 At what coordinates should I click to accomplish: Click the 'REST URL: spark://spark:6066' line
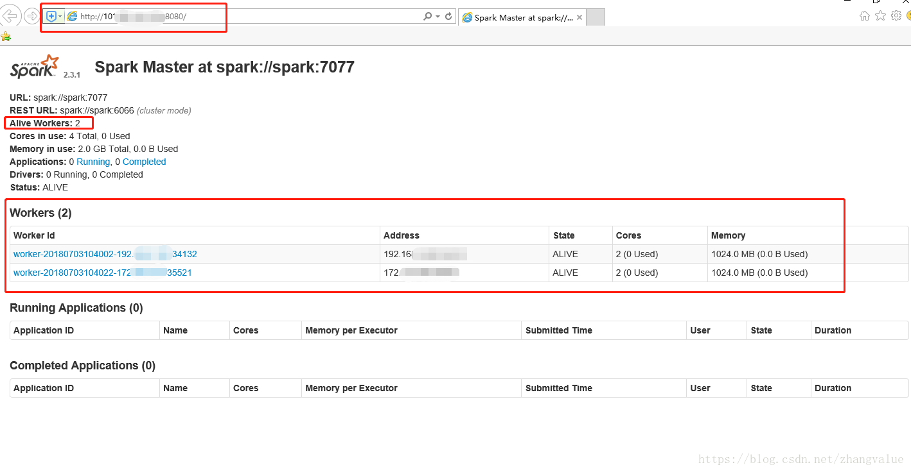click(72, 110)
